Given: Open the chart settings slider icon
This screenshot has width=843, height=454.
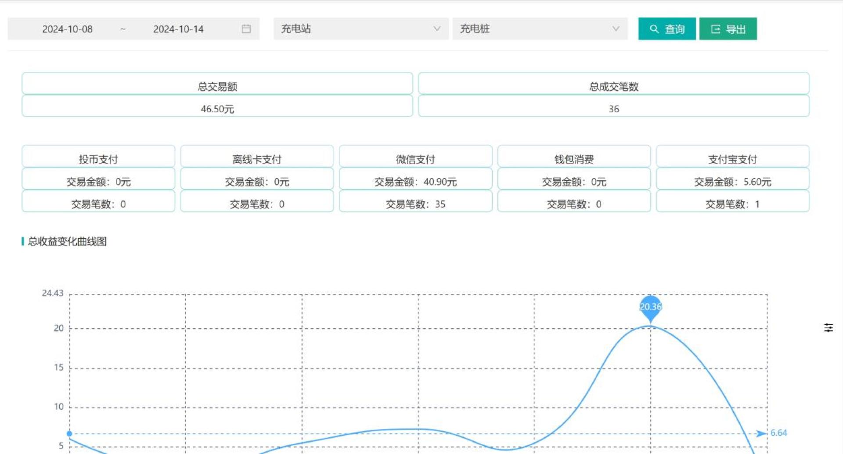Looking at the screenshot, I should click(x=828, y=328).
